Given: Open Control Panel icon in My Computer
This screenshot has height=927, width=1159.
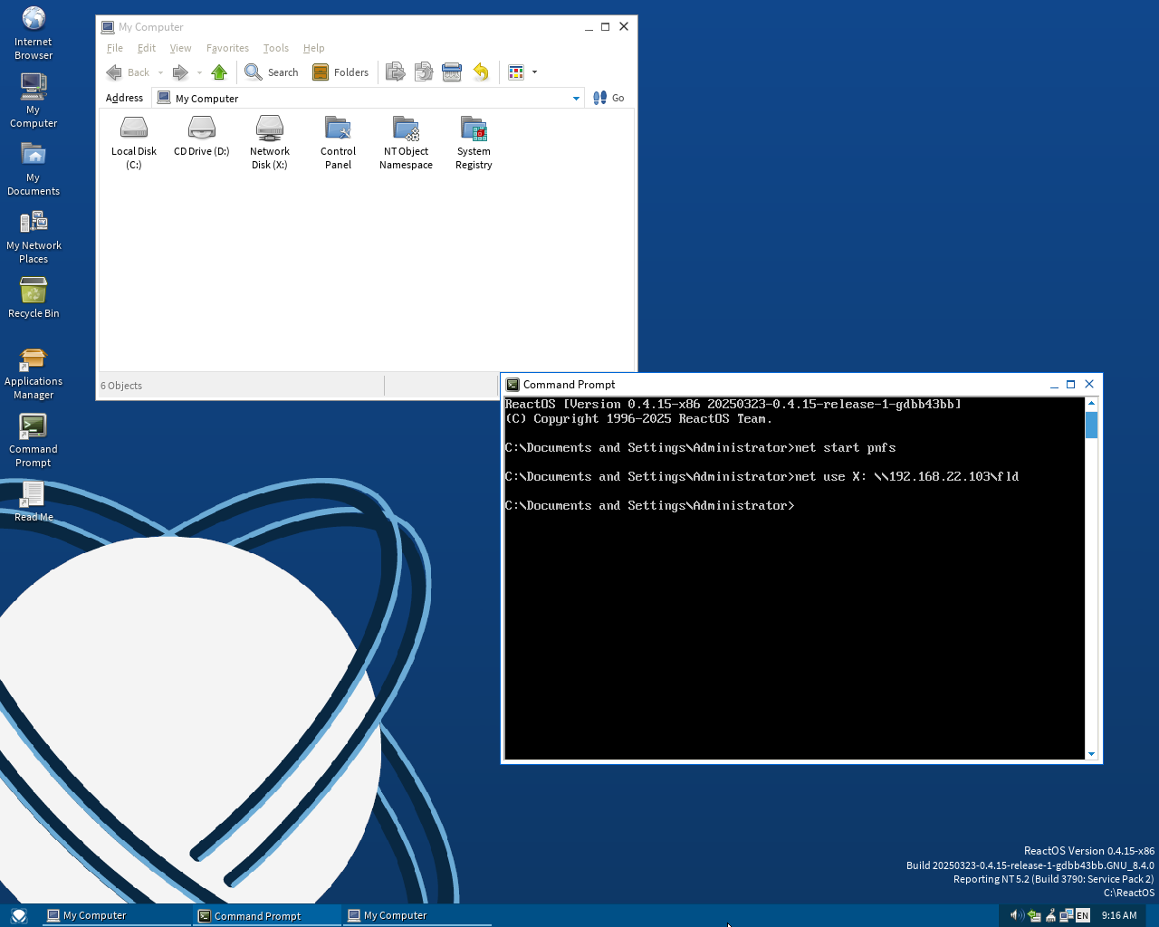Looking at the screenshot, I should coord(338,142).
